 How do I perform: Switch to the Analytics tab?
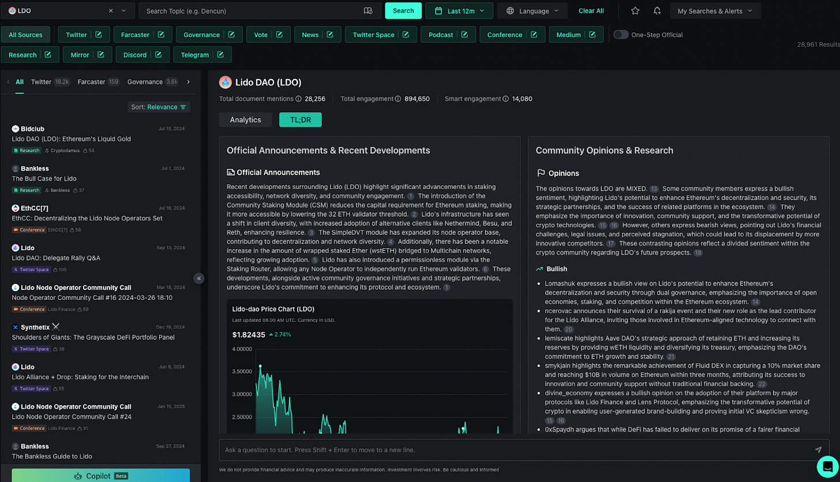246,119
